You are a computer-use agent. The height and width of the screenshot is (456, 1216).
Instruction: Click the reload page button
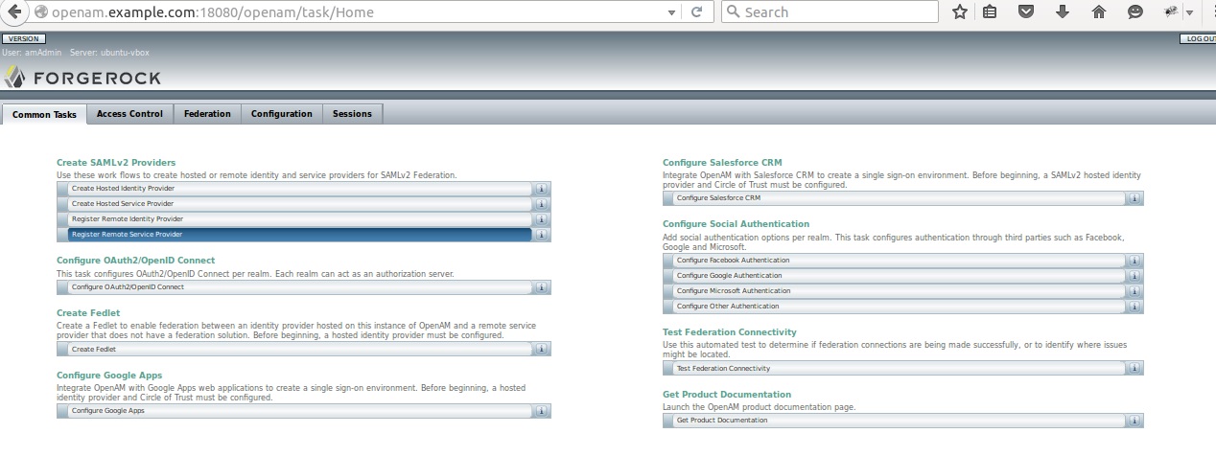(697, 12)
